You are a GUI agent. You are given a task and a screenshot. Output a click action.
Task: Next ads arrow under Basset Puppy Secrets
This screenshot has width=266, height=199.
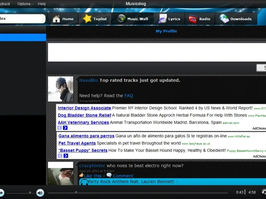click(66, 156)
